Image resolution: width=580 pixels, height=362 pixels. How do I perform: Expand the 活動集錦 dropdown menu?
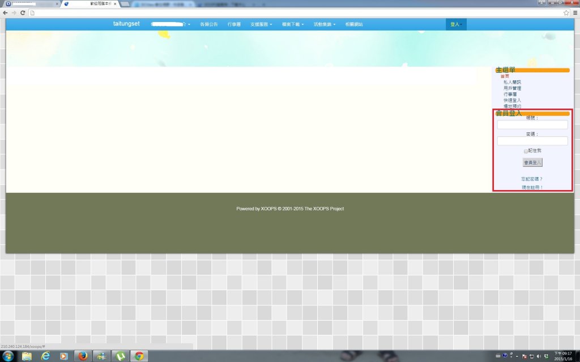[325, 24]
